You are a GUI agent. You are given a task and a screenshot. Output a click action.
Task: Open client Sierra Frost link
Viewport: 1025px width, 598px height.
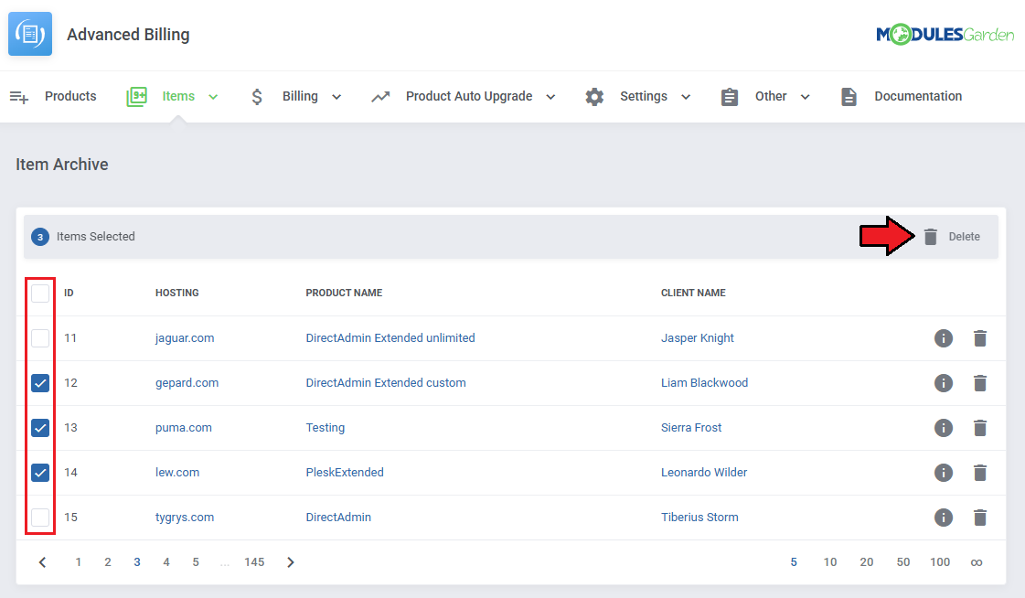(x=691, y=427)
